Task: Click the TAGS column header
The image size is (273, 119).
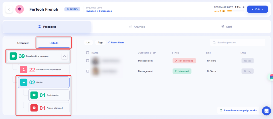Action: click(x=243, y=53)
